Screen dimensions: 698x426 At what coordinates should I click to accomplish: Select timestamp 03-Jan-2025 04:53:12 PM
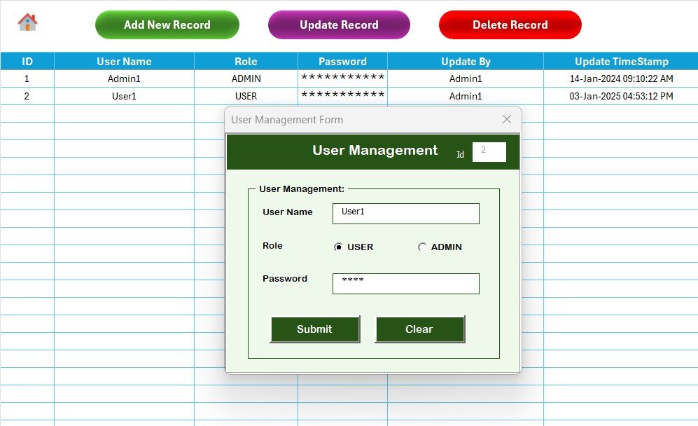click(x=622, y=96)
